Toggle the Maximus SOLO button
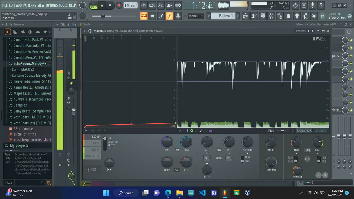Image resolution: width=354 pixels, height=199 pixels. point(91,169)
